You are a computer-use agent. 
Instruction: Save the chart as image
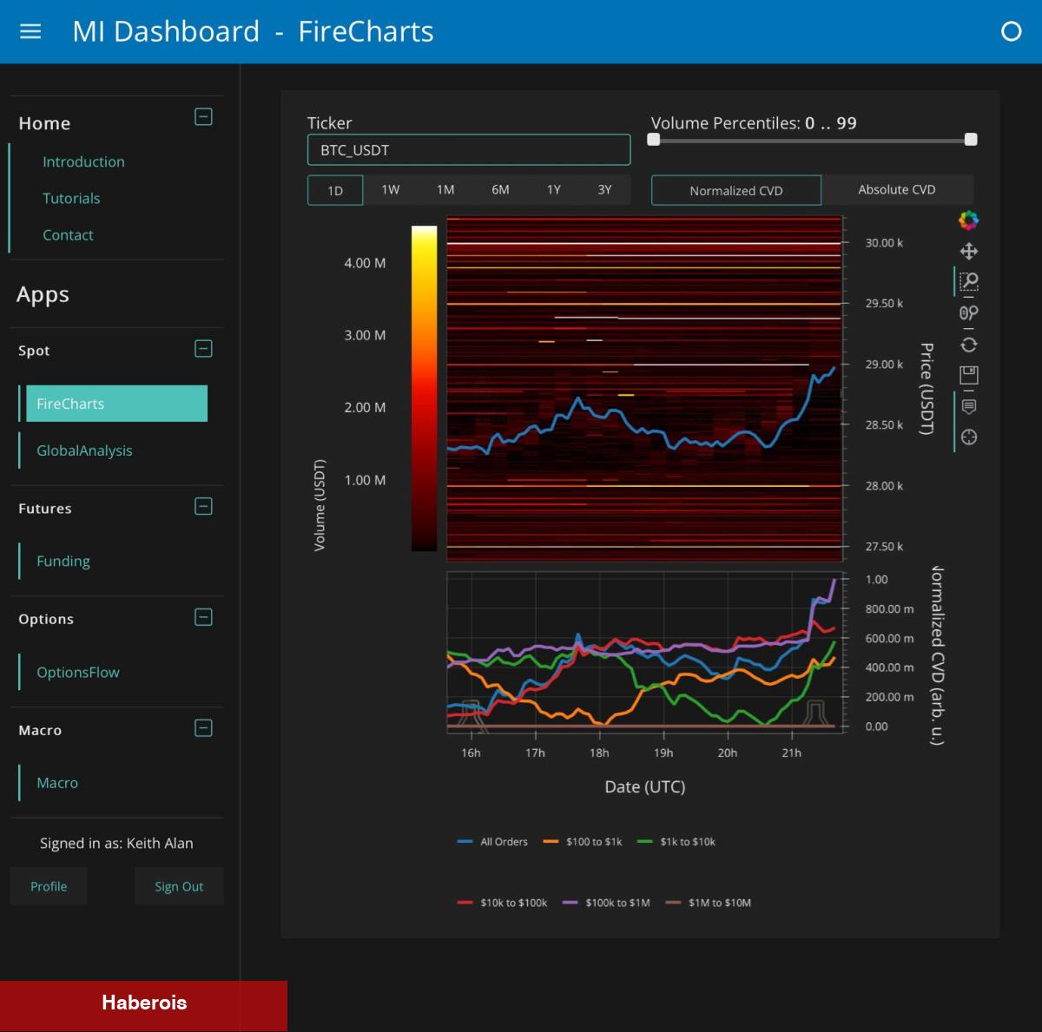(969, 375)
